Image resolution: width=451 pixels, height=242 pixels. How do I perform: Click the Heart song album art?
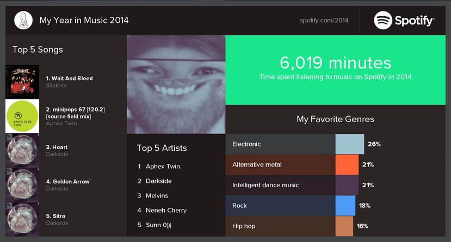pyautogui.click(x=22, y=151)
